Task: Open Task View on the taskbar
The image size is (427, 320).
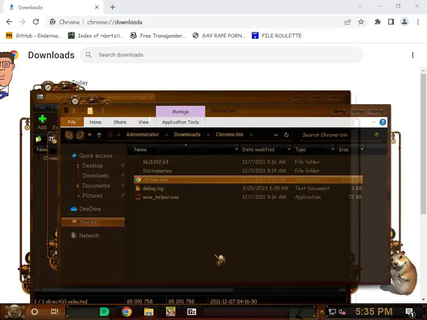Action: coord(55,312)
